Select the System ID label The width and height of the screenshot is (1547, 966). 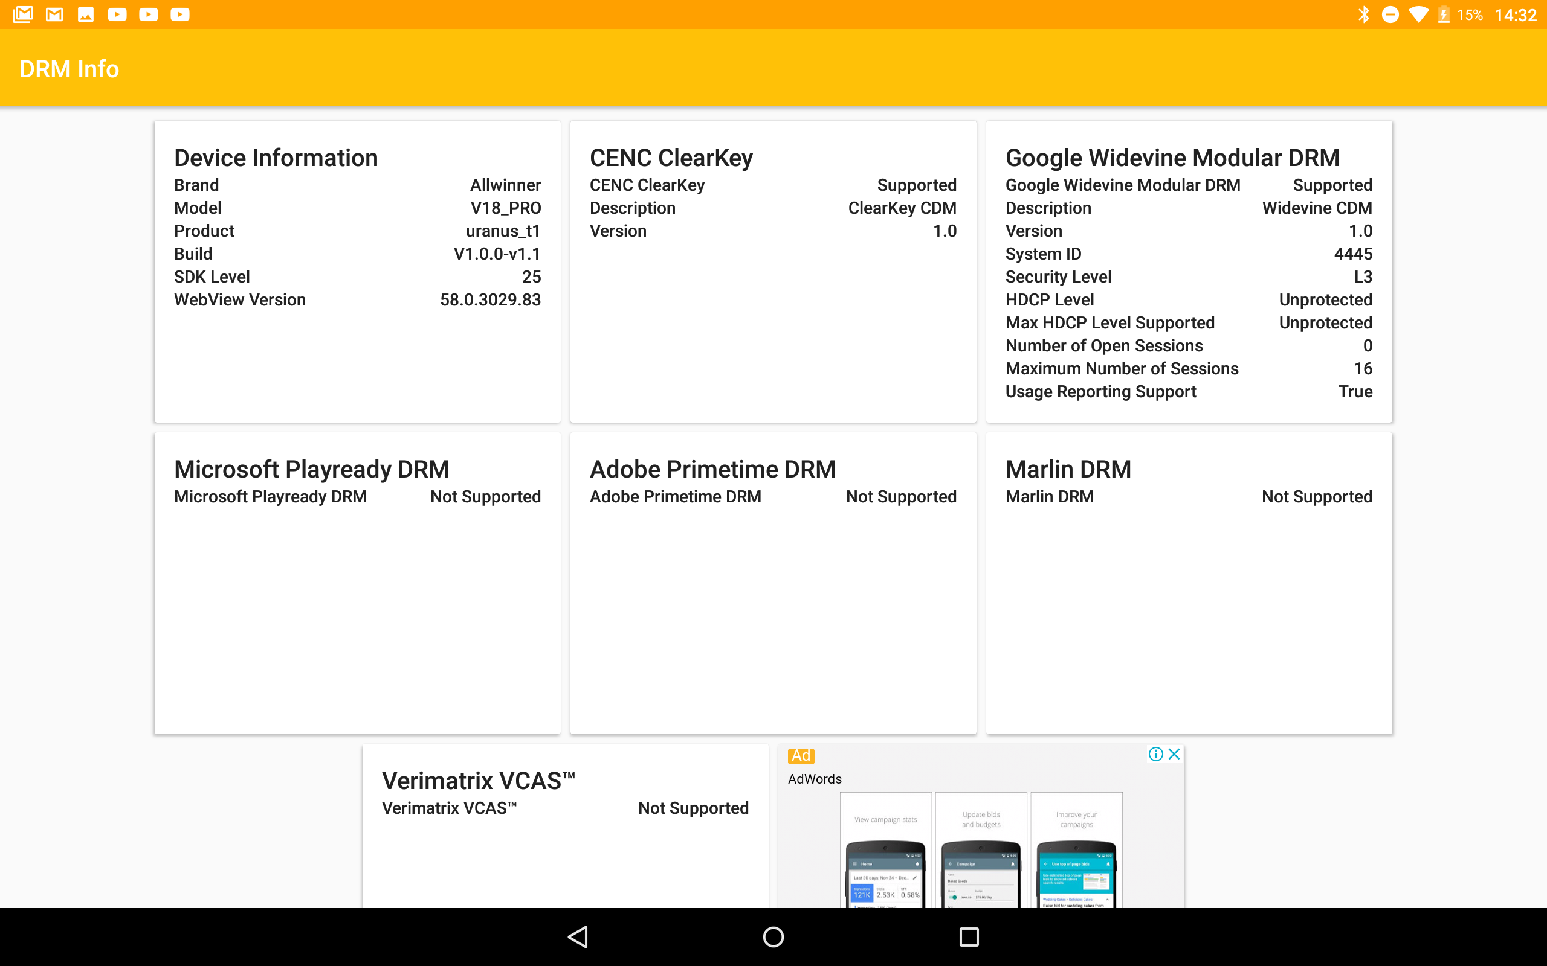(1043, 254)
